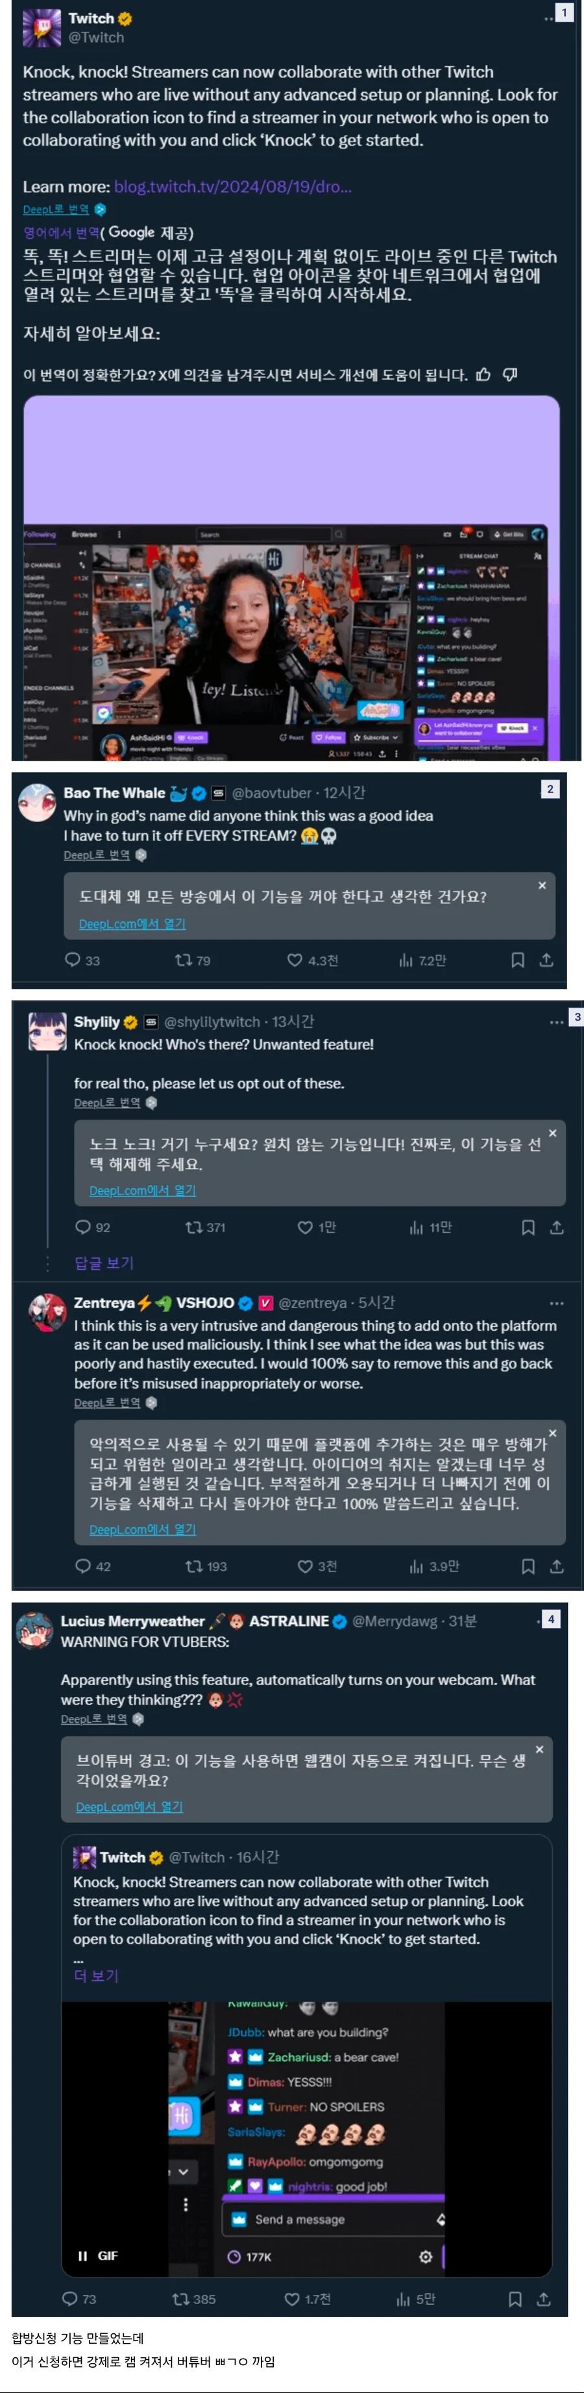This screenshot has height=2393, width=584.
Task: Expand quoted Twitch tweet with 더 보기
Action: 95,1975
